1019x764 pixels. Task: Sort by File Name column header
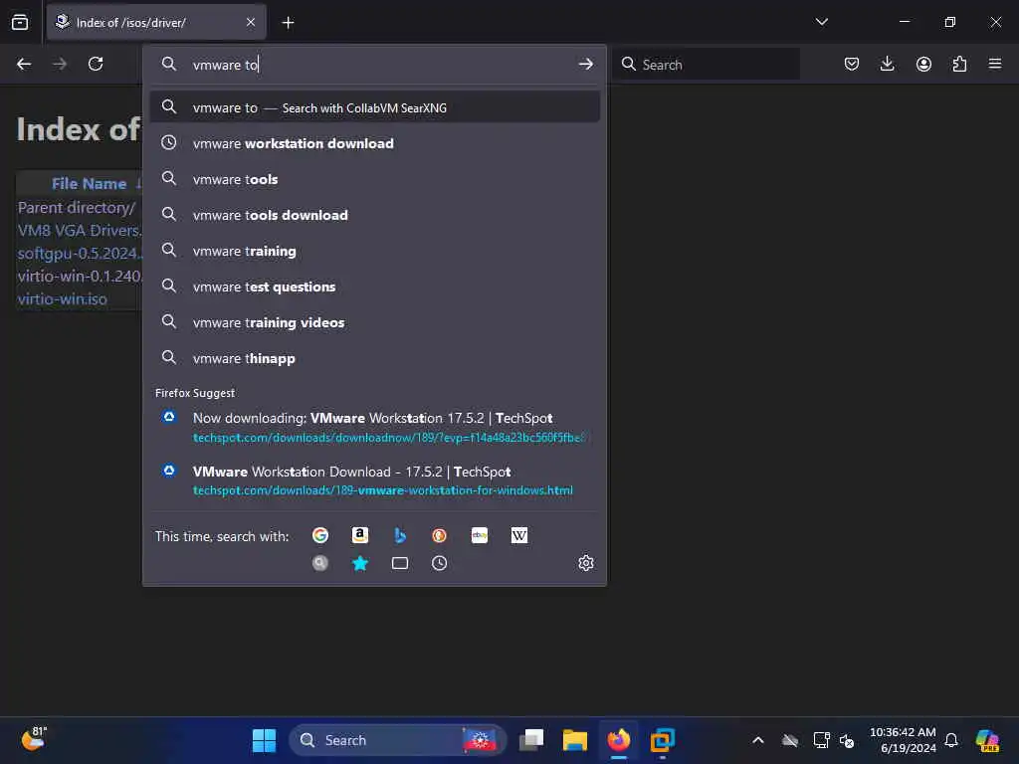pos(89,184)
